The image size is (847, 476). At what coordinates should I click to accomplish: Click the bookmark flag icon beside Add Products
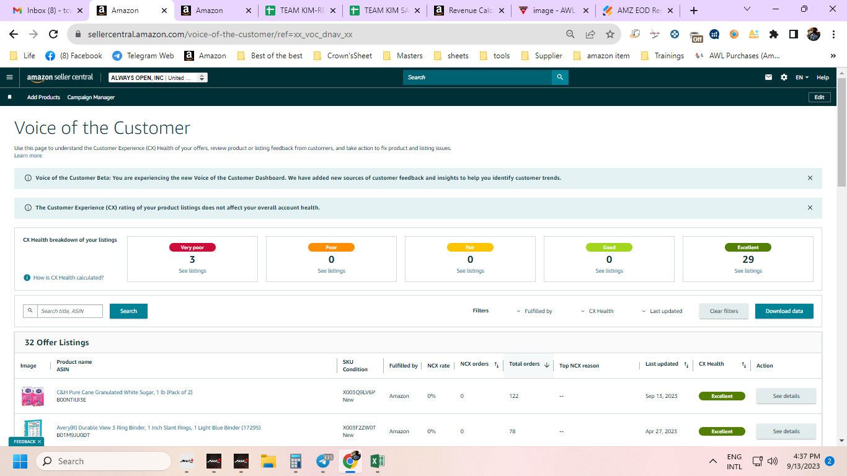[9, 97]
